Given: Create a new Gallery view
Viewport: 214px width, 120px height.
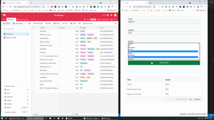Looking at the screenshot, I should [x=16, y=100].
